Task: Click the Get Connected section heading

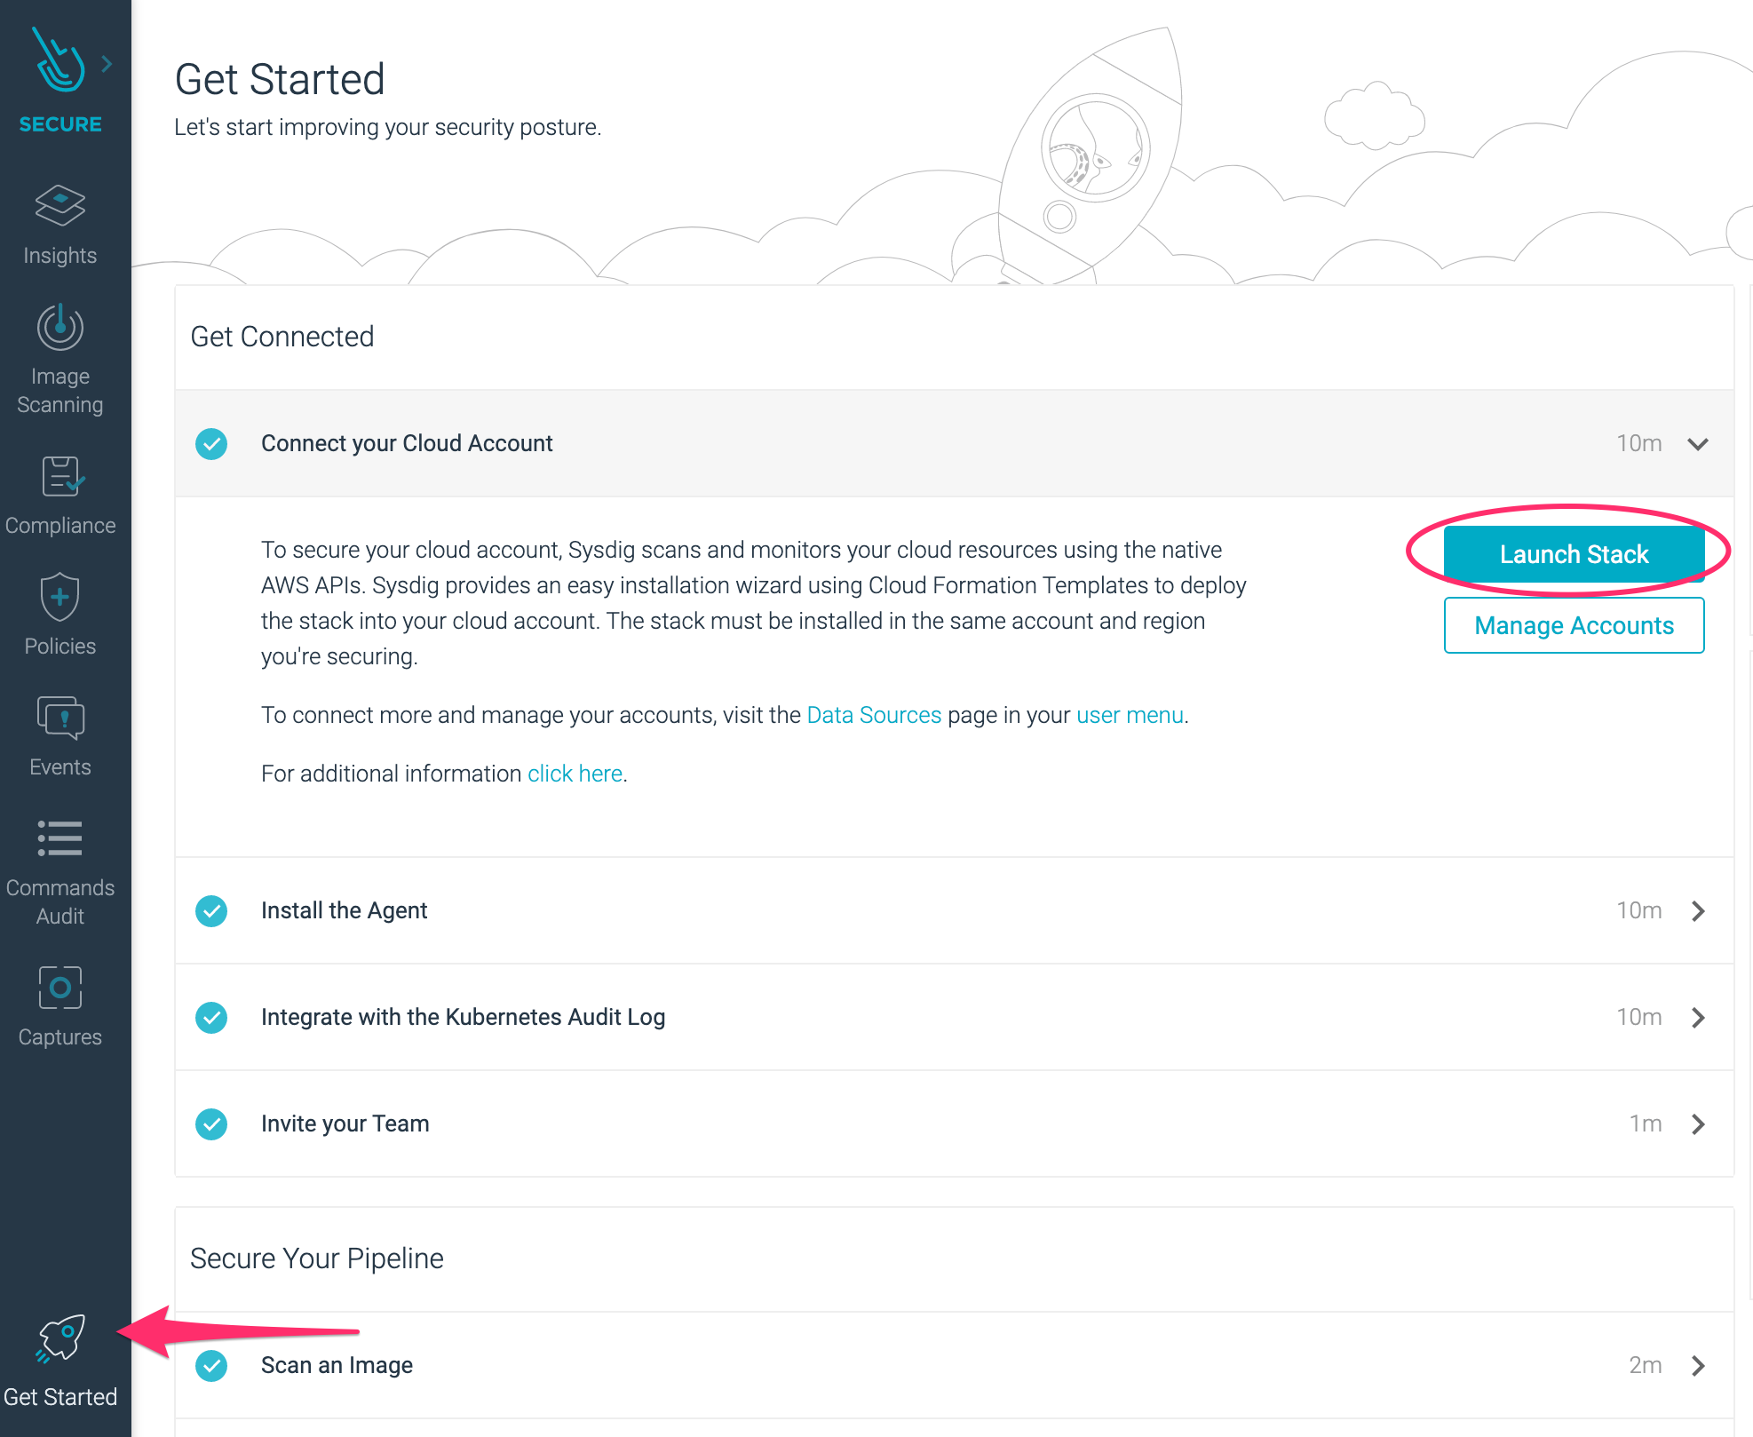Action: [282, 337]
